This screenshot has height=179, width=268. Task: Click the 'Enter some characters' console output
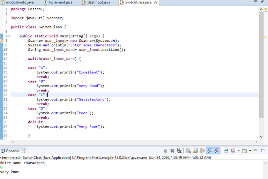(x=22, y=163)
